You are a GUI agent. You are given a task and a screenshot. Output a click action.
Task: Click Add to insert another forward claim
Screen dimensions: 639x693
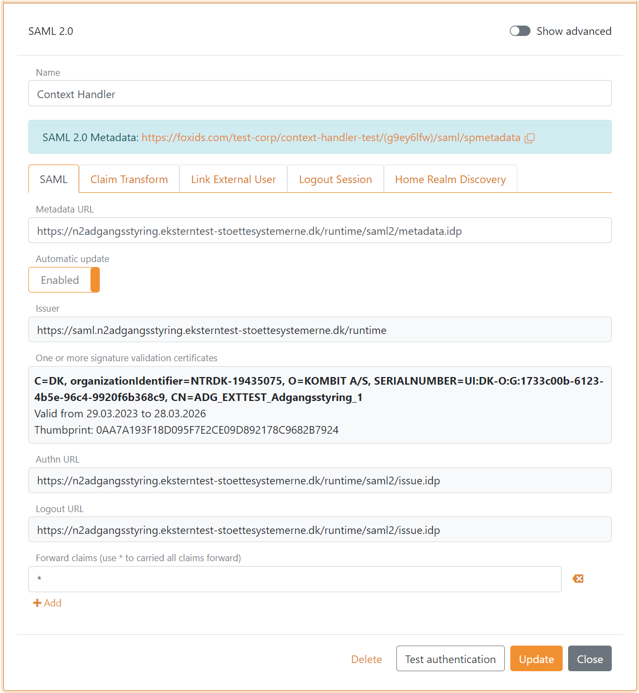click(x=47, y=603)
